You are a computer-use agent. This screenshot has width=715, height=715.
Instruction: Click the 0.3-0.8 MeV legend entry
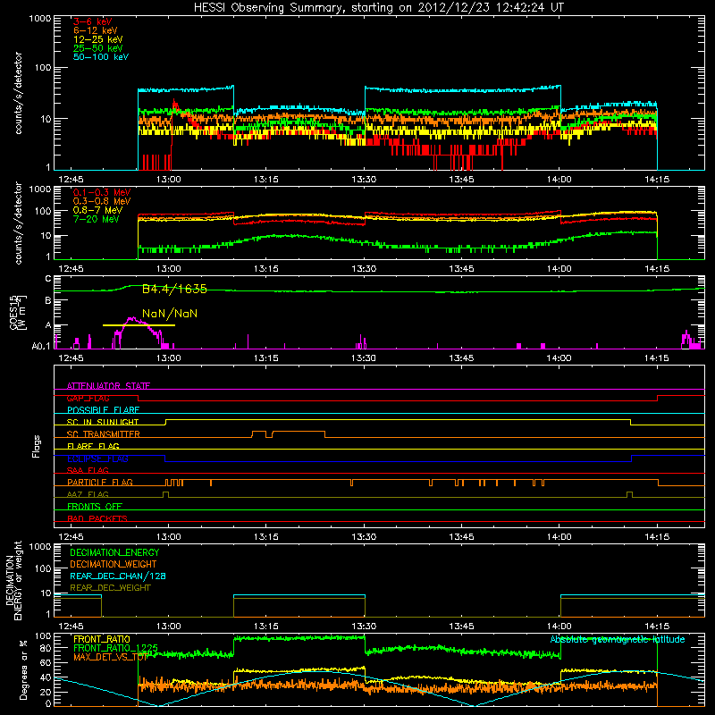(x=102, y=201)
